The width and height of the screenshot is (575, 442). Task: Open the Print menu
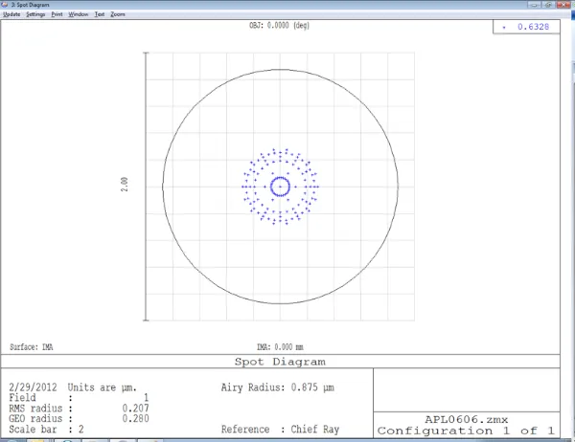click(57, 15)
